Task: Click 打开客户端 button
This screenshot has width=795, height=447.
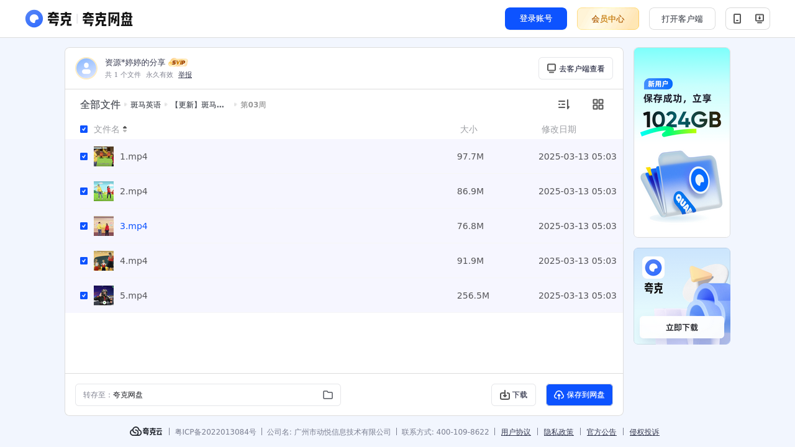Action: click(682, 19)
